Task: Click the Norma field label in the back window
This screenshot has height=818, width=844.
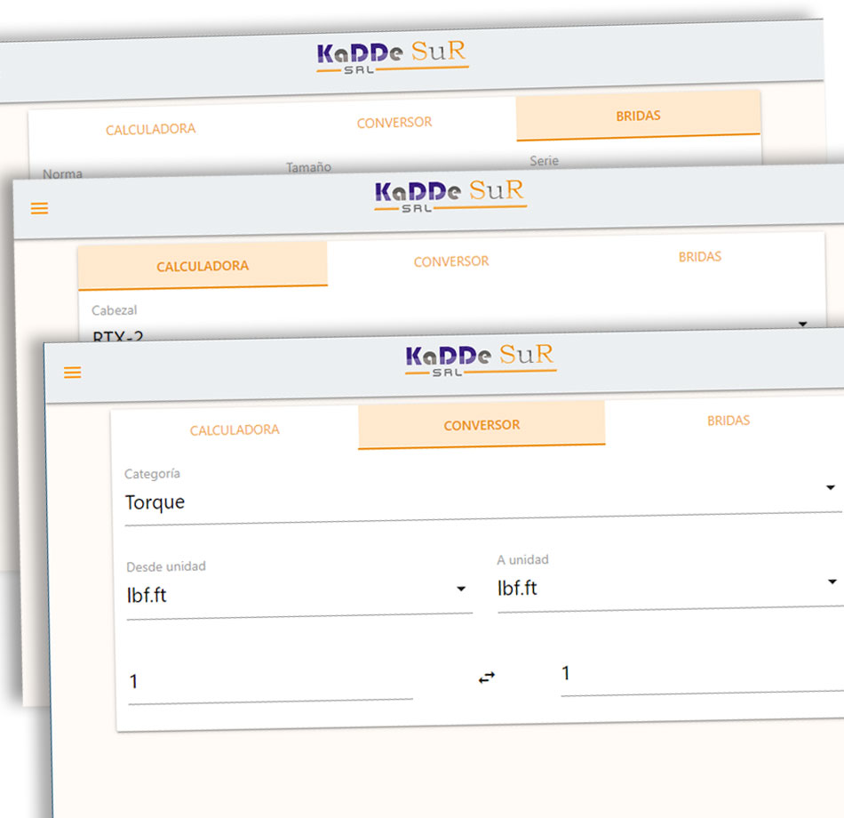Action: [62, 173]
